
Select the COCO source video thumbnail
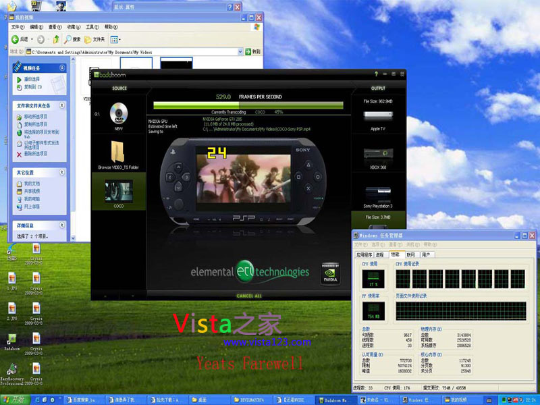(119, 191)
